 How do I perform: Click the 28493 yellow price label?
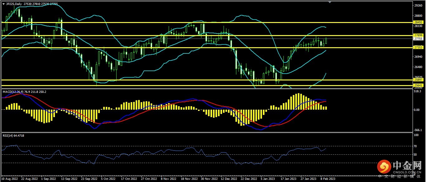[418, 22]
